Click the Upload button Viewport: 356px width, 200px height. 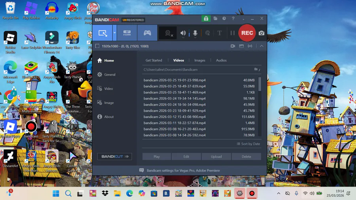tap(216, 157)
